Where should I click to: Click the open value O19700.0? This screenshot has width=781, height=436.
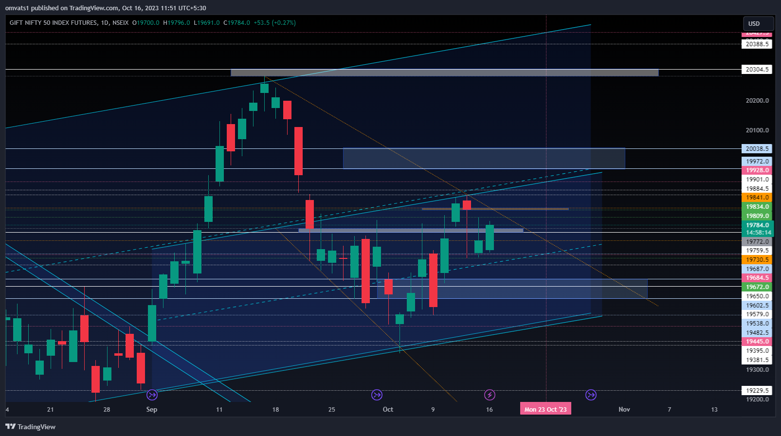tap(146, 22)
